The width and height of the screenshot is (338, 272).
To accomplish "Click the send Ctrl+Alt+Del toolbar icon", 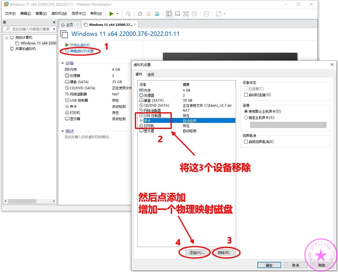I will coord(128,13).
